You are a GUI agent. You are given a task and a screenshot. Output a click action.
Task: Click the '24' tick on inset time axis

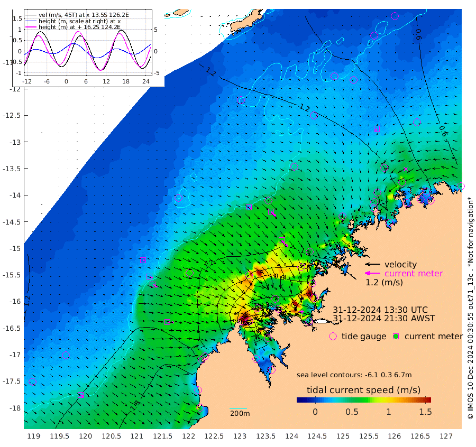(x=146, y=81)
